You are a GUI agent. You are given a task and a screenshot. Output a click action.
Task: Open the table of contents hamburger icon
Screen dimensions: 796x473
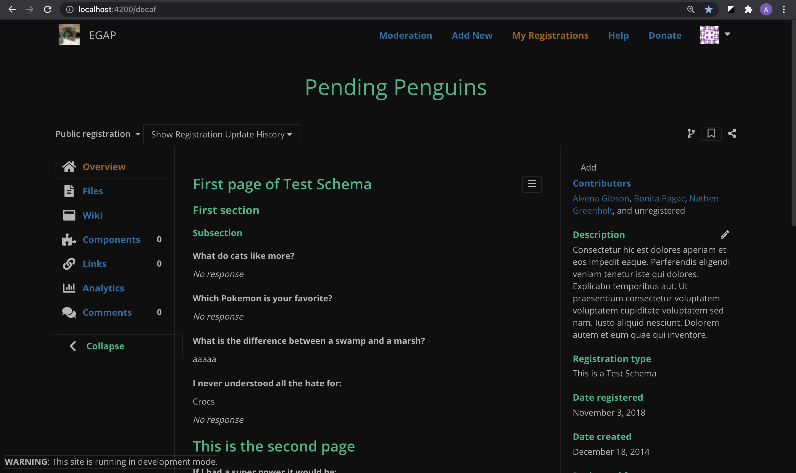tap(532, 184)
